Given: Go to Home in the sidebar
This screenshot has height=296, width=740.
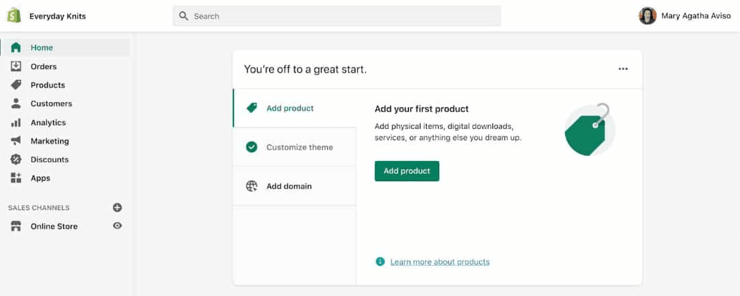Looking at the screenshot, I should 42,48.
